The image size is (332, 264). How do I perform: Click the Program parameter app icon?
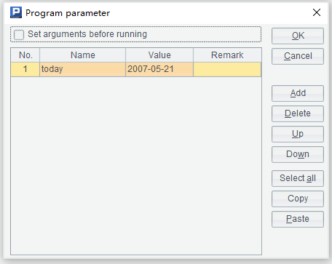pyautogui.click(x=16, y=12)
